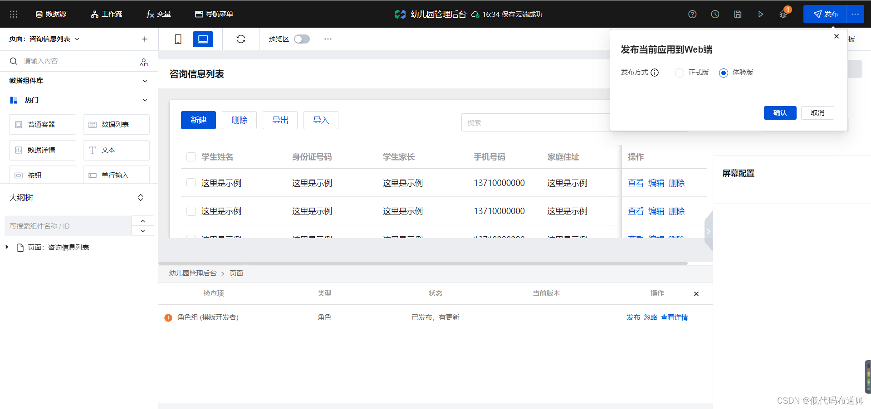Click the 导出 button
Viewport: 871px width, 409px height.
(x=280, y=120)
